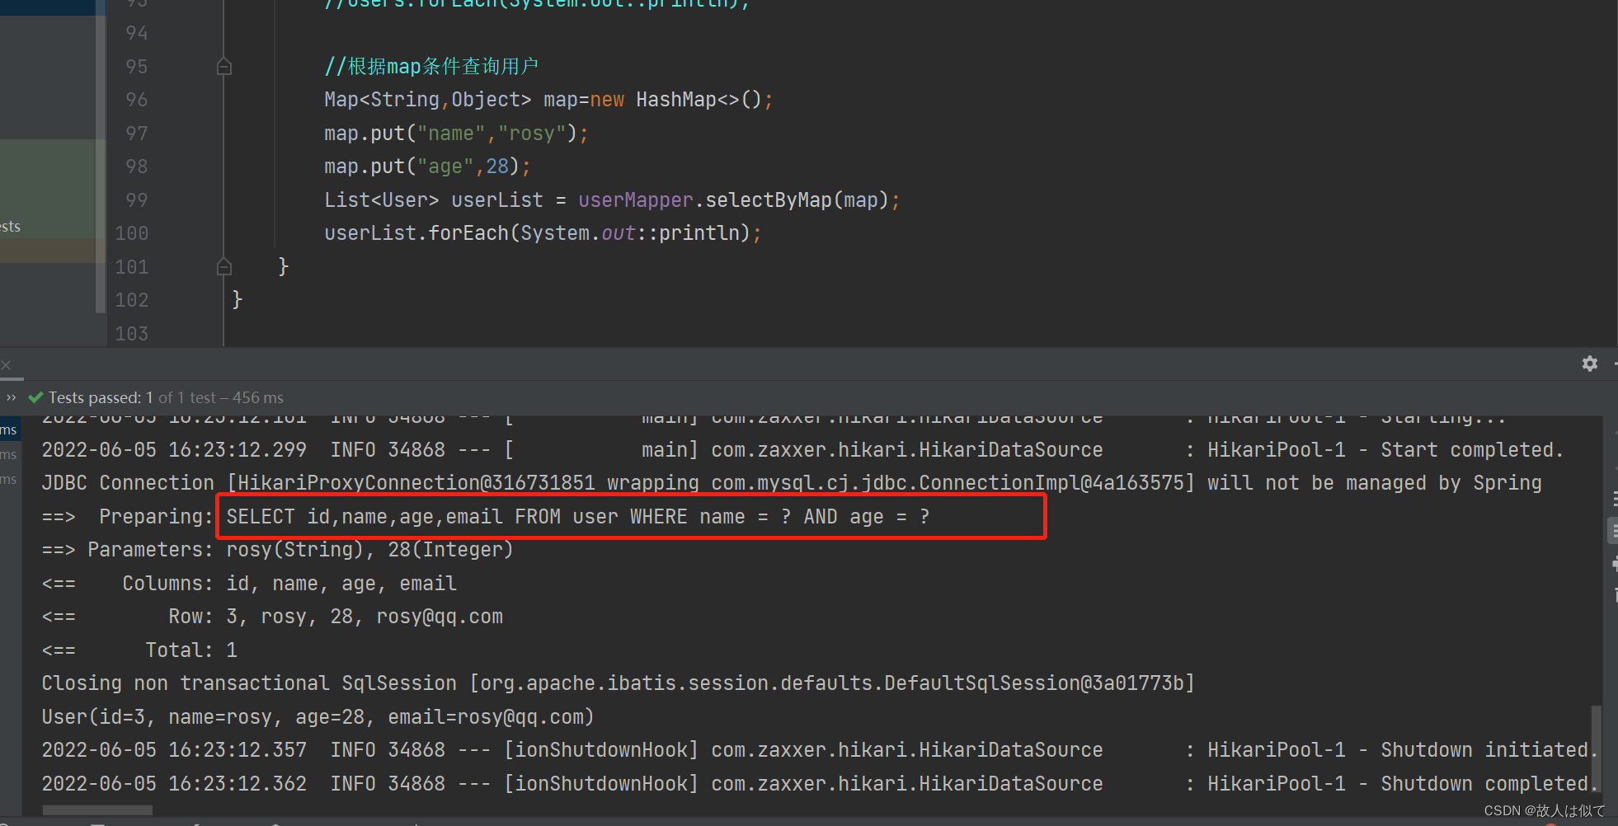Viewport: 1618px width, 826px height.
Task: Click the 'SELECT id,name,age,email FROM user' SQL
Action: (x=422, y=517)
